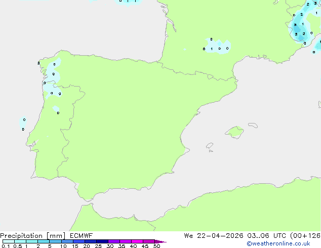The image size is (321, 248).
Task: Select the 2–5 mm legend swatch
Action: pos(44,241)
